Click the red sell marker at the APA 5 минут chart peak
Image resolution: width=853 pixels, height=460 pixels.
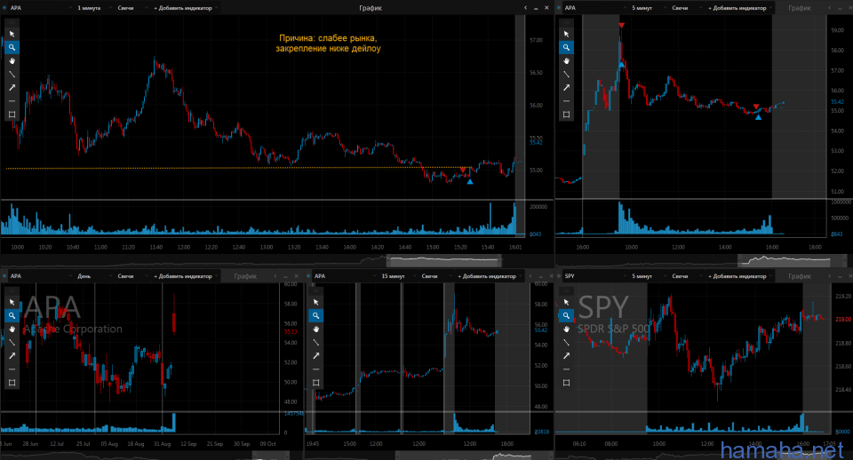[622, 25]
